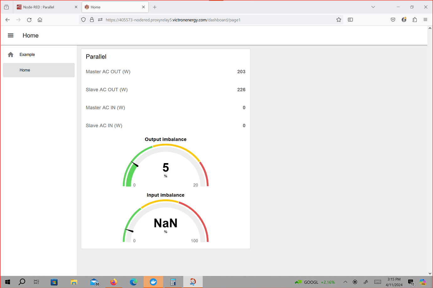Toggle tracking protection via the shield icon
Image resolution: width=433 pixels, height=288 pixels.
(x=83, y=19)
